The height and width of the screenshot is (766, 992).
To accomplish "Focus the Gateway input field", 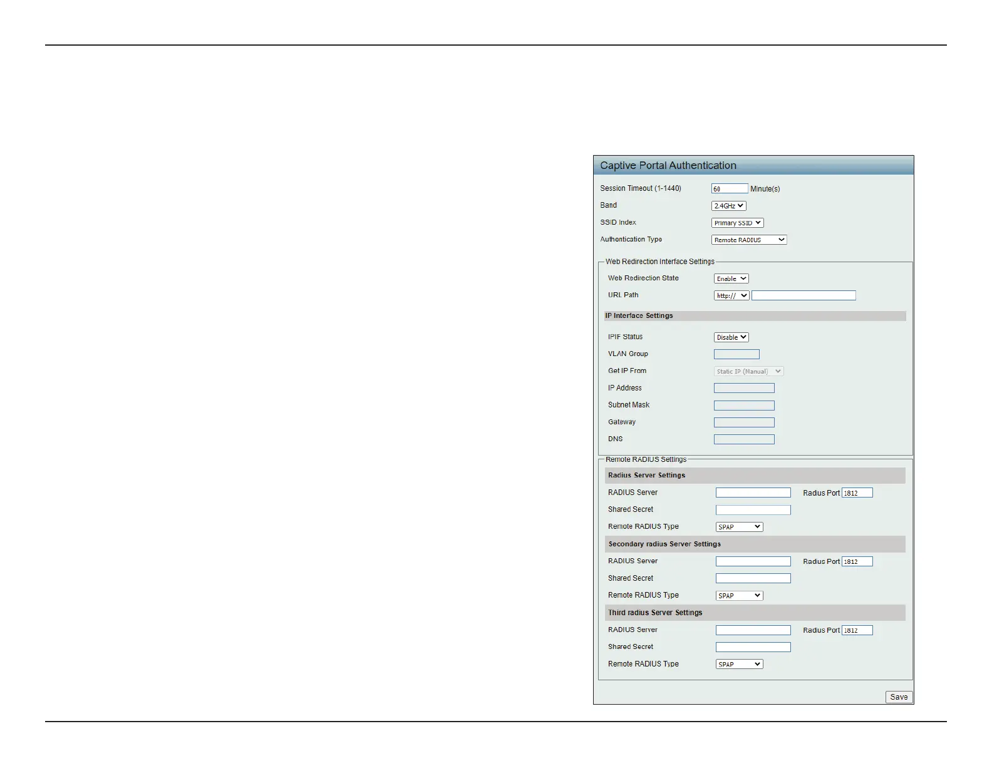I will click(x=744, y=422).
